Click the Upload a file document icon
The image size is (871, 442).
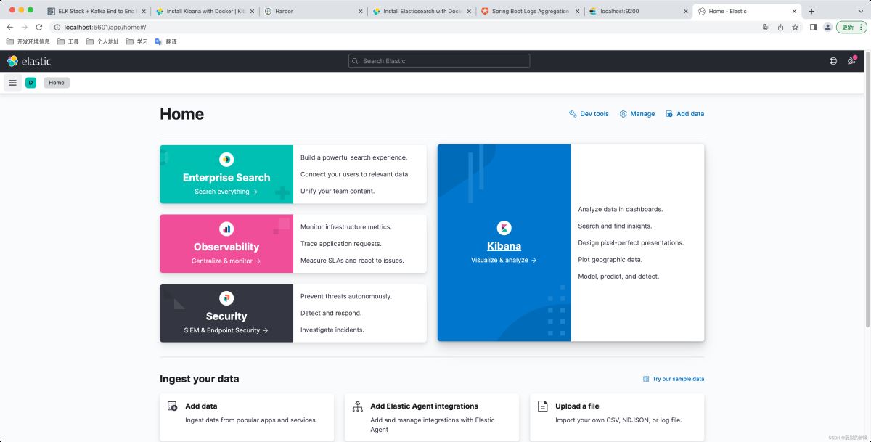542,406
